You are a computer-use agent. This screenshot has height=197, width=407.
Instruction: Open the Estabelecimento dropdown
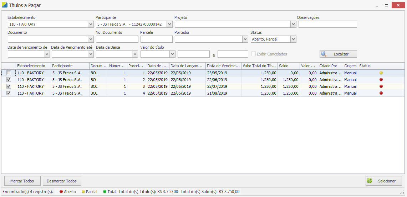tap(90, 24)
